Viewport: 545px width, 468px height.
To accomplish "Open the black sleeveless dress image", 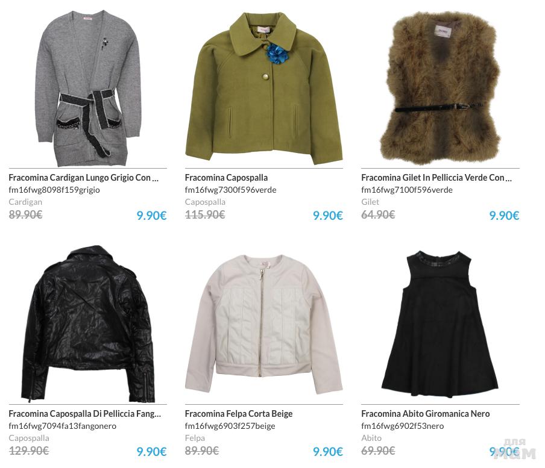I will (x=440, y=323).
